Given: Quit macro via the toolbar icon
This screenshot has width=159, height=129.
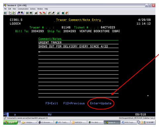Looking at the screenshot, I should tap(53, 13).
